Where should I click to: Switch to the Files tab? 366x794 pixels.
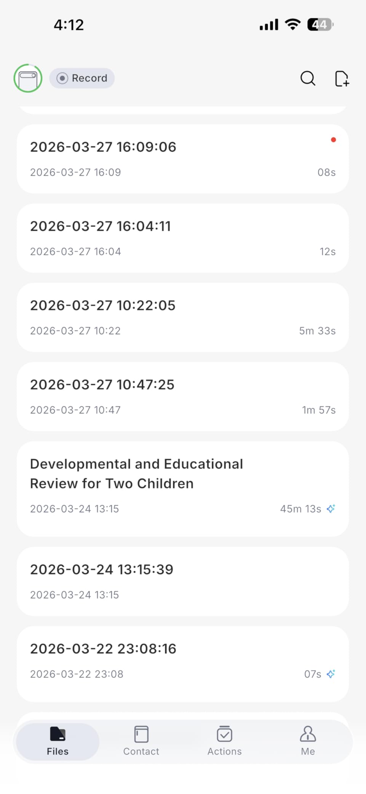[58, 741]
